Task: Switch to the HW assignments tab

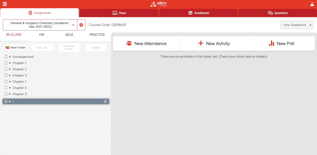Action: (42, 35)
